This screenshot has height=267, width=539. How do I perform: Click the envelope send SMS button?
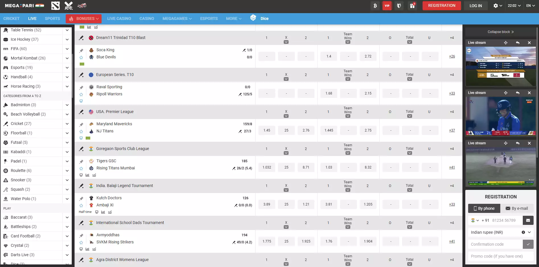[528, 220]
